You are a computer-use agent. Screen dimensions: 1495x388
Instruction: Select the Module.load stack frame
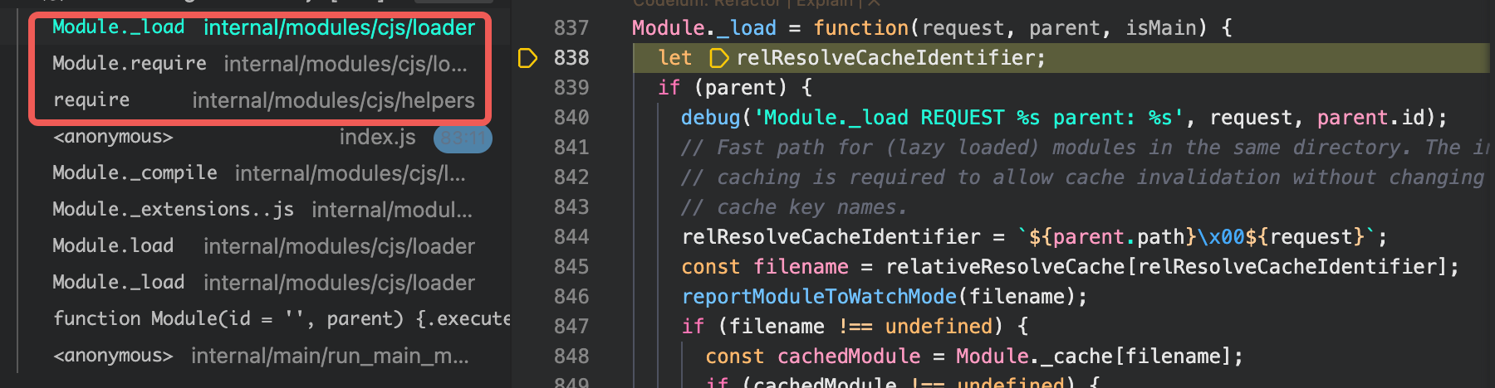pos(264,246)
